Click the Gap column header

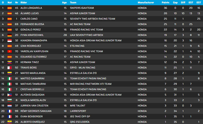coord(175,3)
